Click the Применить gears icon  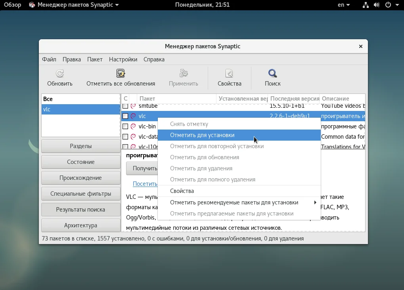click(184, 73)
